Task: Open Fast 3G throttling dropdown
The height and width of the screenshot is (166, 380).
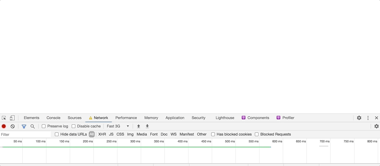Action: [118, 126]
